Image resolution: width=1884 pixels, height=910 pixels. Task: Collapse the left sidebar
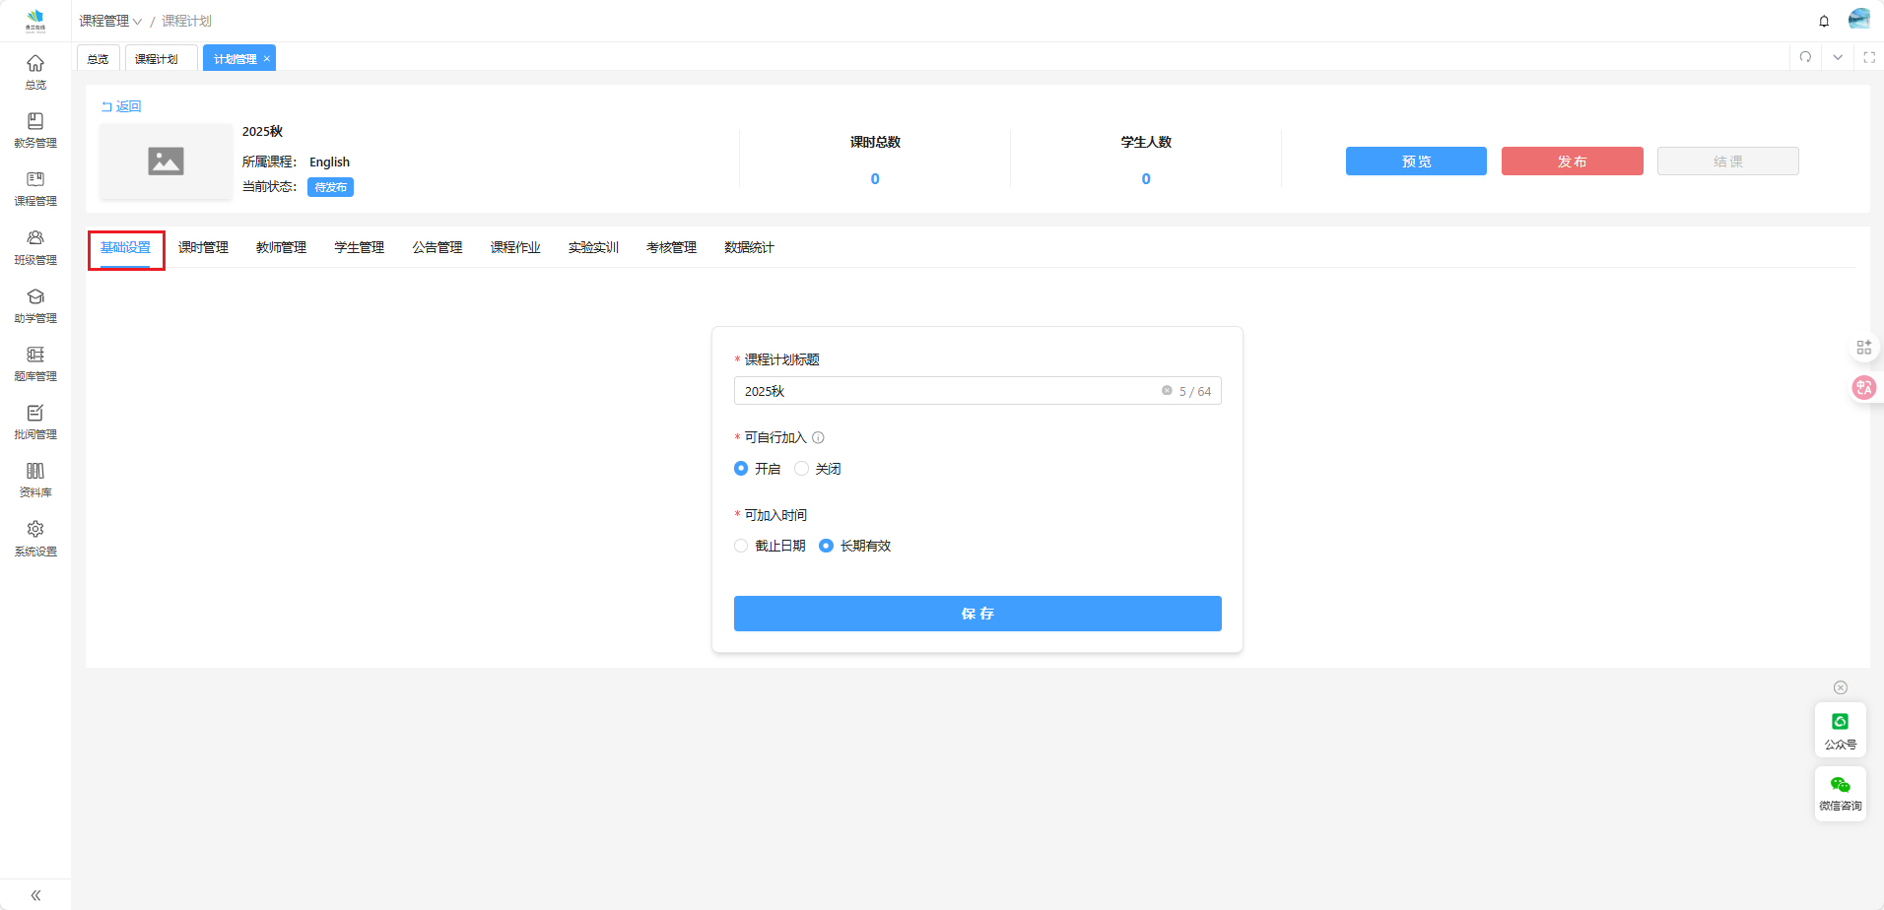pos(35,895)
